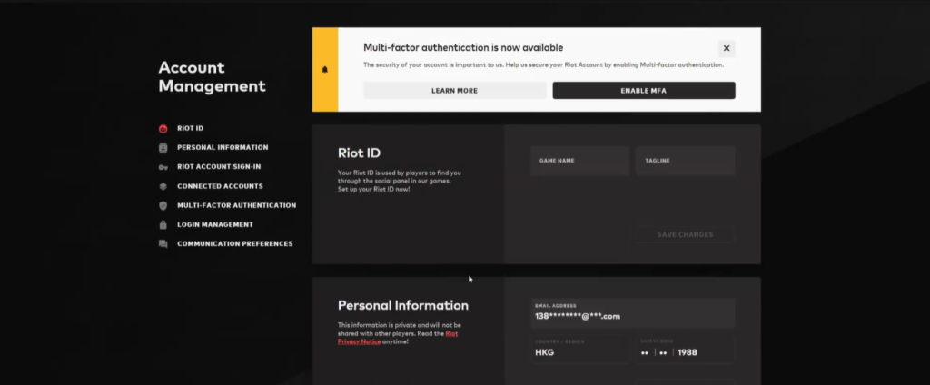
Task: Click the padlock icon for Login Management
Action: 163,224
